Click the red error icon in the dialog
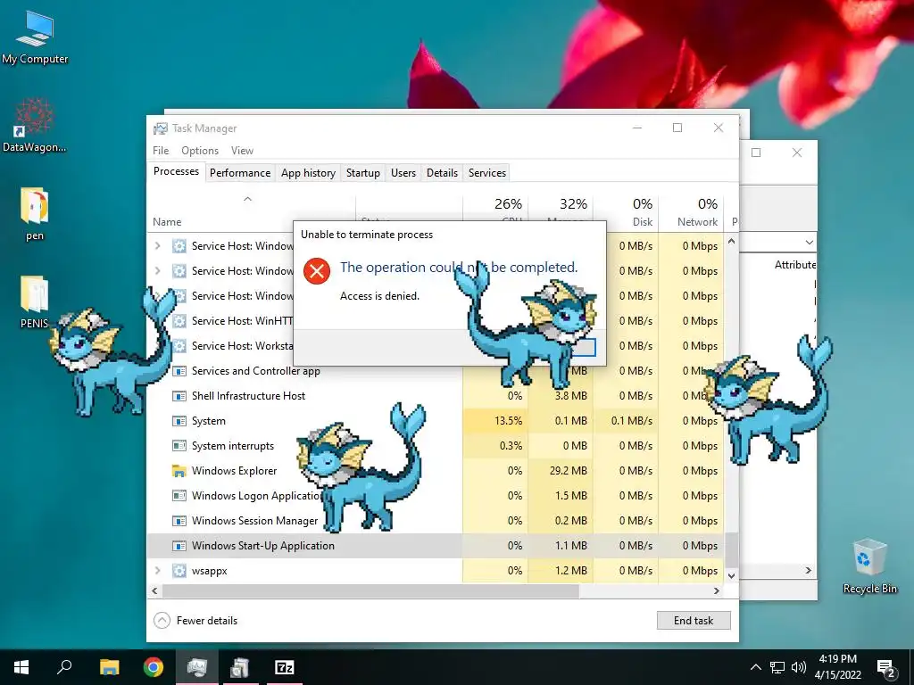The image size is (914, 685). (317, 271)
